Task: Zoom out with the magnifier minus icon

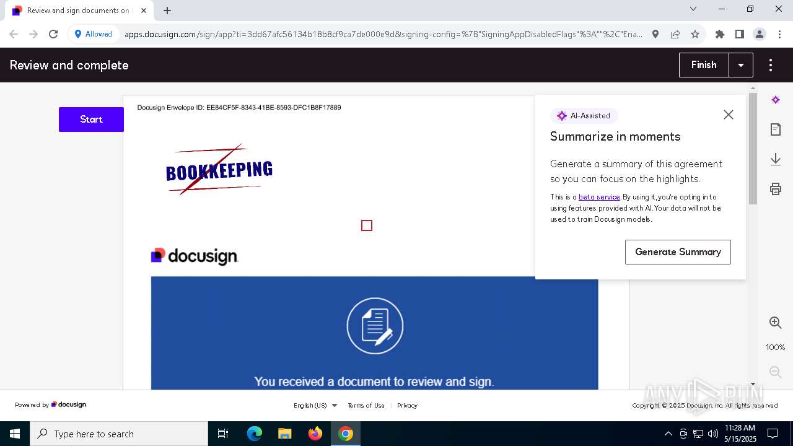Action: [776, 372]
